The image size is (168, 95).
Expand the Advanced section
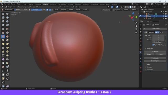pyautogui.click(x=149, y=70)
